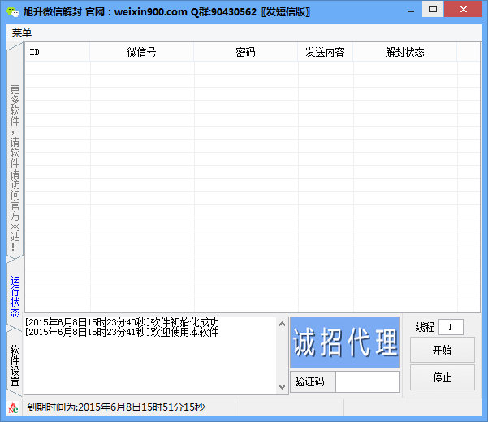Click the 开始 button
The height and width of the screenshot is (422, 488).
tap(443, 350)
